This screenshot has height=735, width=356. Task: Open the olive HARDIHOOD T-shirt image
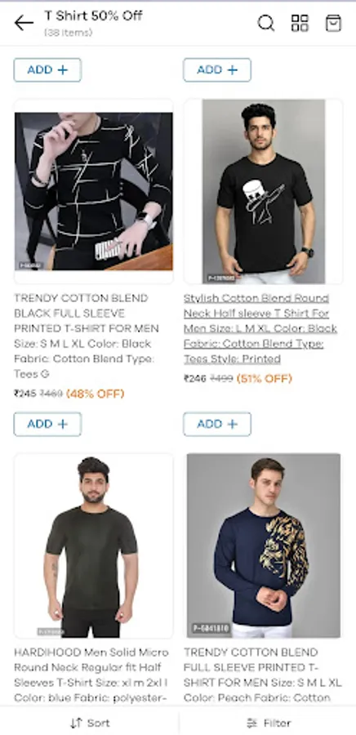[x=94, y=546]
